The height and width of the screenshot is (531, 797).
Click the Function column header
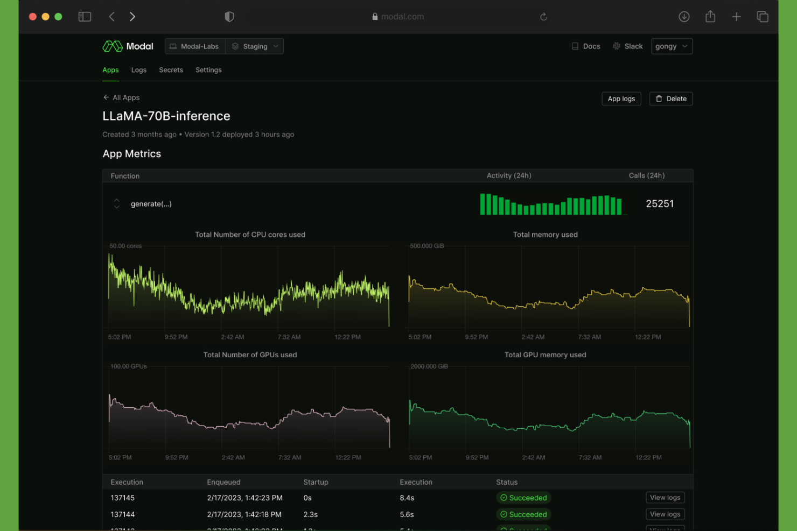[x=125, y=176]
